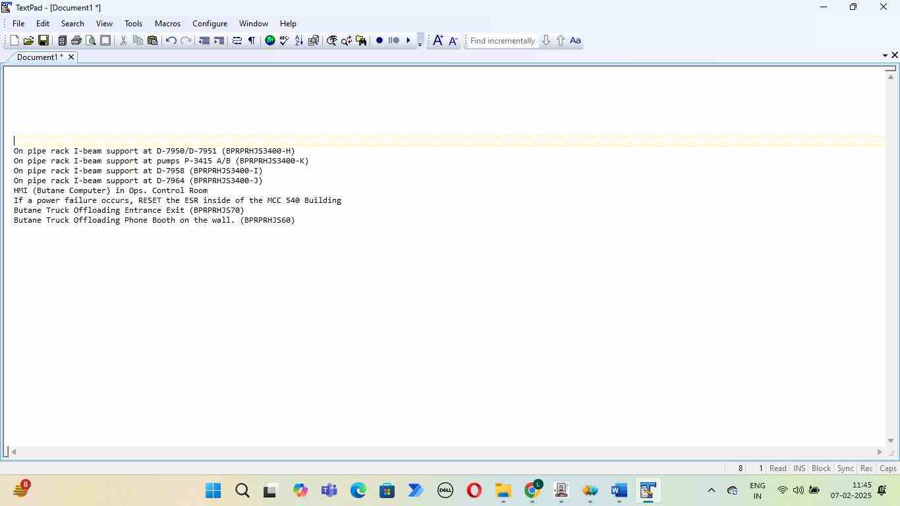Image resolution: width=900 pixels, height=506 pixels.
Task: Open Manage Files icon in toolbar
Action: pyautogui.click(x=62, y=41)
